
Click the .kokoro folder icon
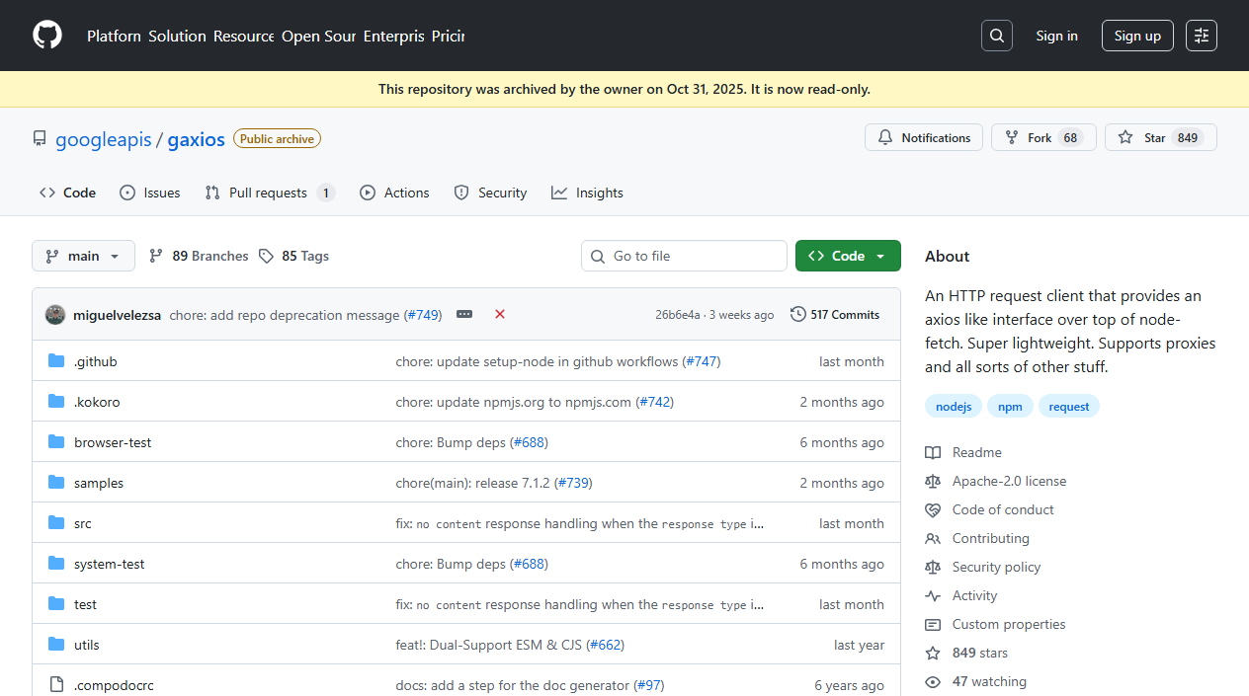[56, 402]
